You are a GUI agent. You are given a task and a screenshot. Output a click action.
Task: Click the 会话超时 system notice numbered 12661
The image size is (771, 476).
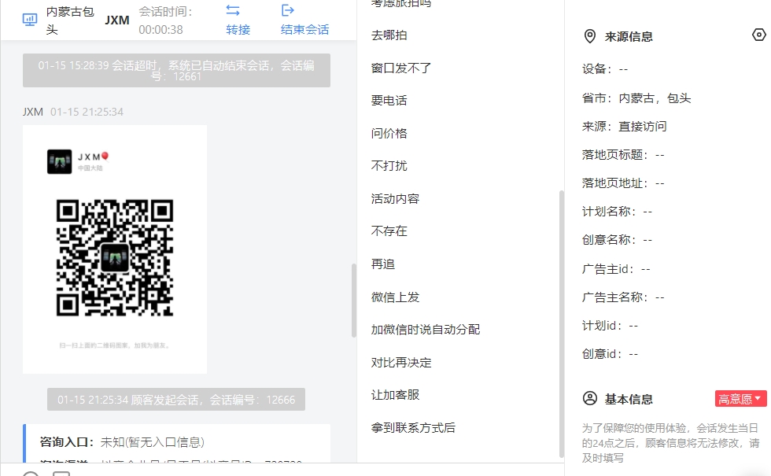176,70
